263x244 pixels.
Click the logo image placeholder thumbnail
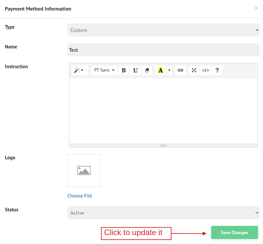[84, 170]
